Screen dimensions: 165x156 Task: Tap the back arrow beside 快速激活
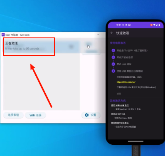112,33
